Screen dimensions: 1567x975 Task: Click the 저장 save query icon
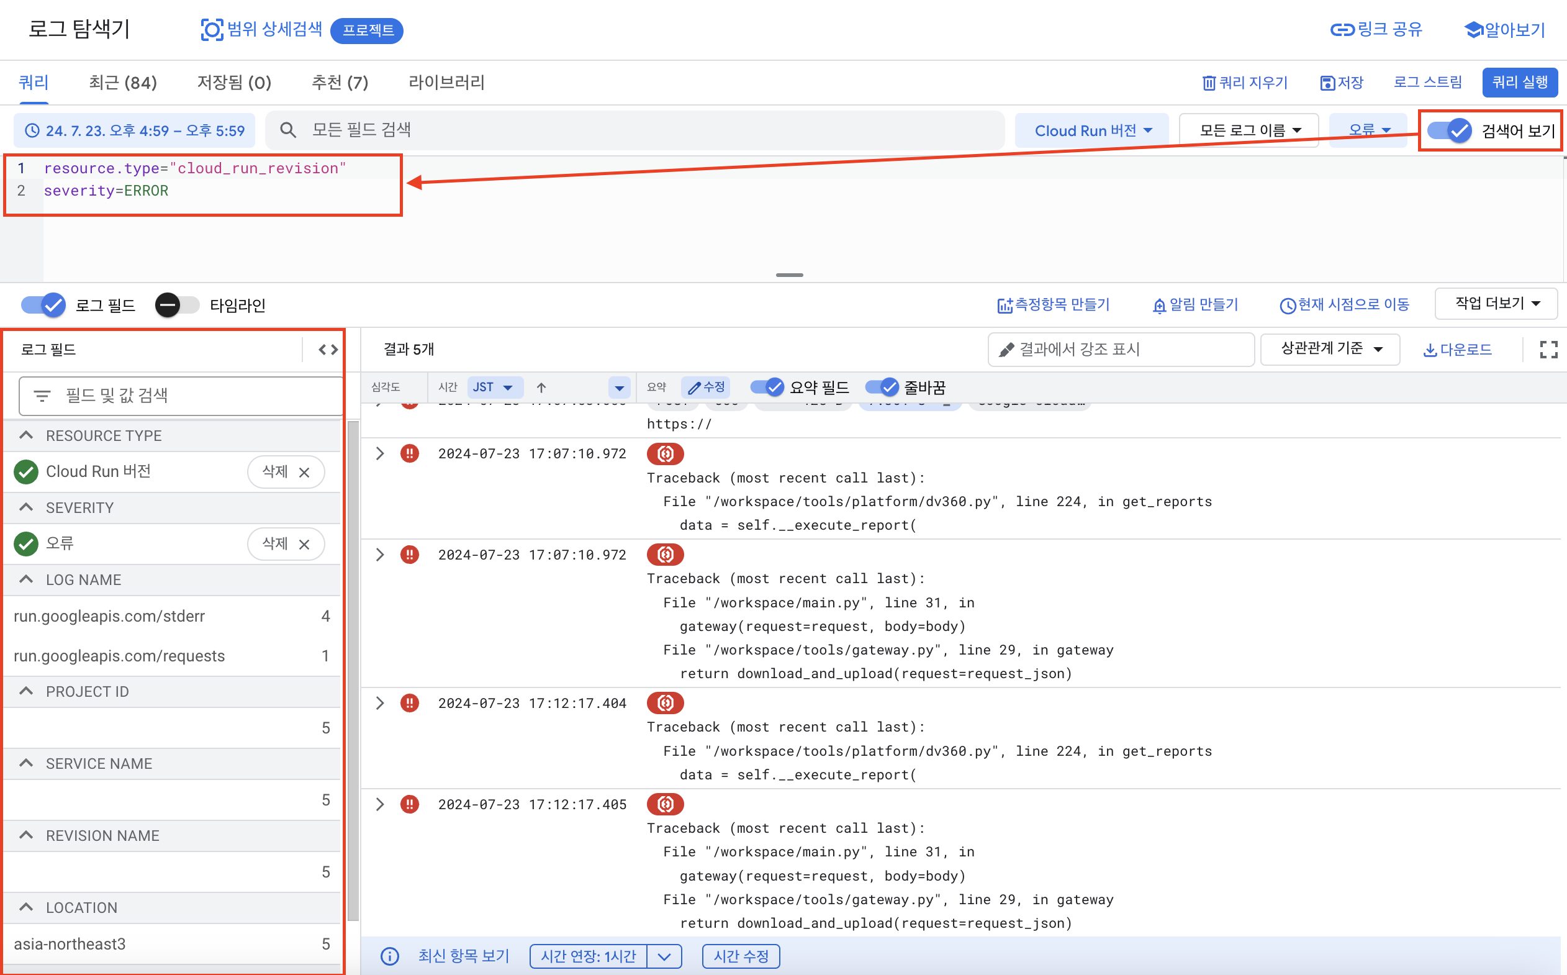1327,83
